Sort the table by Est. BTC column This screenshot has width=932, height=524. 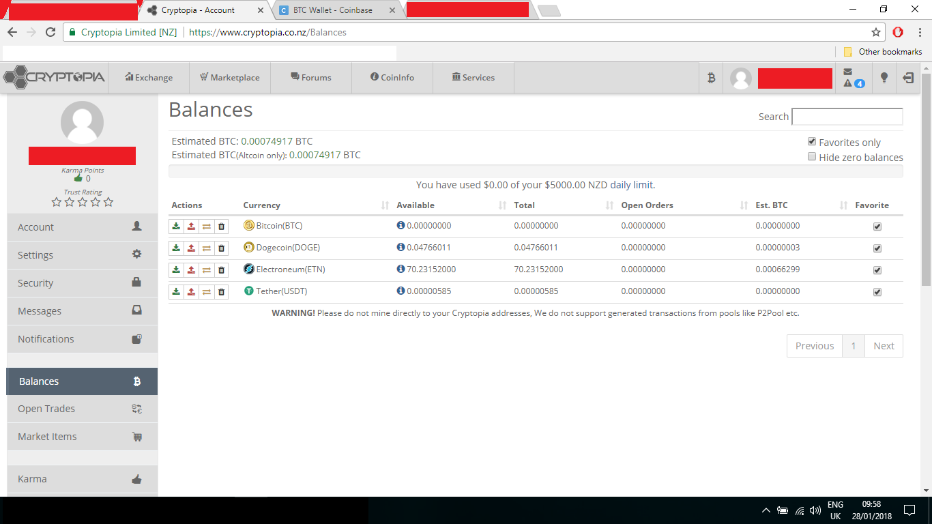tap(801, 205)
